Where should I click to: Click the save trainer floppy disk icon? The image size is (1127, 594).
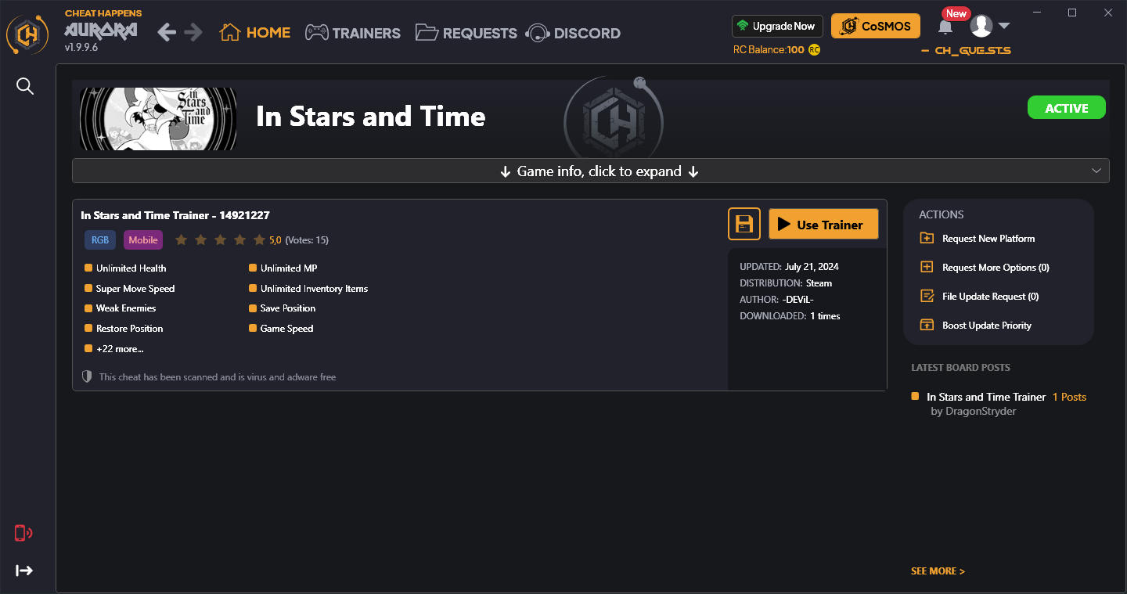[x=744, y=224]
